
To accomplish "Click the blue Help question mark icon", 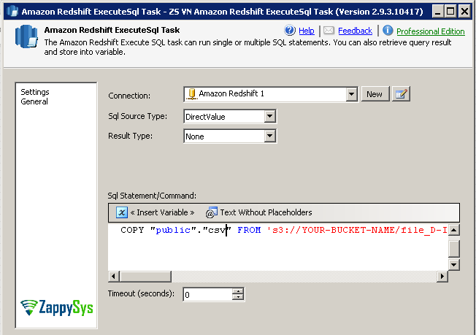I will click(290, 31).
